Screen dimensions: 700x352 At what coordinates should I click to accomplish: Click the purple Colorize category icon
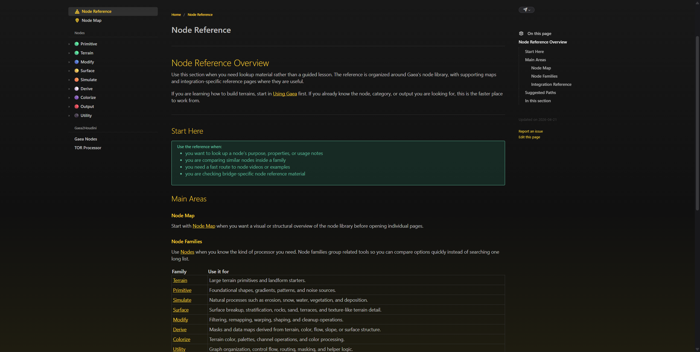(x=77, y=98)
